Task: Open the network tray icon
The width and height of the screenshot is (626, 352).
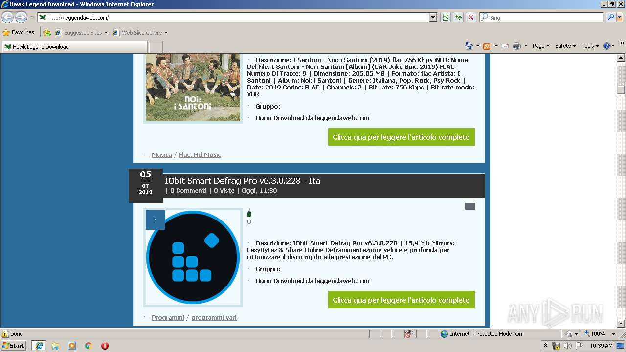Action: 556,346
